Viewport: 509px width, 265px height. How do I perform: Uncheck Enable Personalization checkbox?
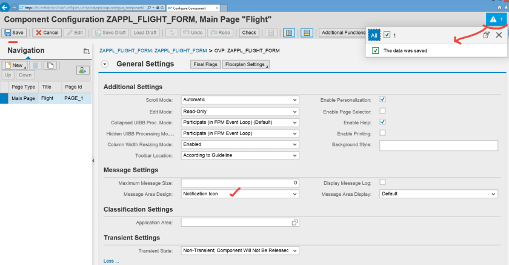[382, 99]
